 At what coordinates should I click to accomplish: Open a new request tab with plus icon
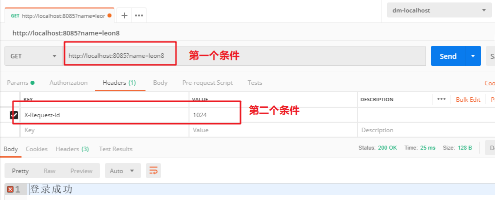click(x=124, y=15)
